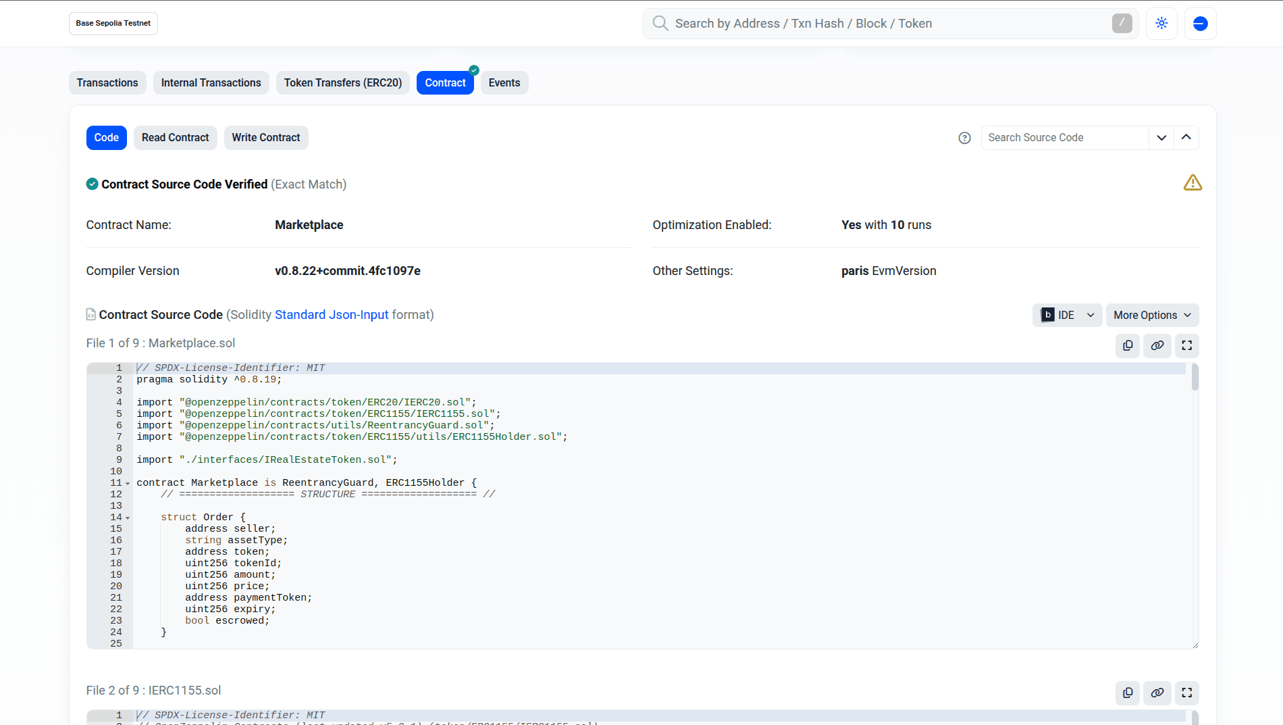Viewport: 1283px width, 725px height.
Task: Open the account menu via blue circle icon
Action: coord(1200,23)
